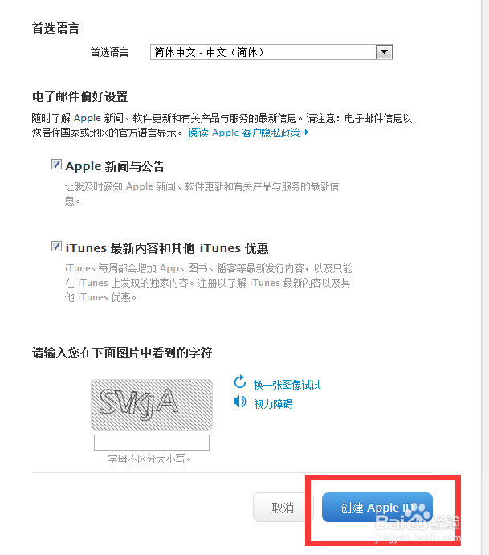Click the 字母不区分大小写 hint text
Viewport: 489px width, 555px height.
pos(149,459)
